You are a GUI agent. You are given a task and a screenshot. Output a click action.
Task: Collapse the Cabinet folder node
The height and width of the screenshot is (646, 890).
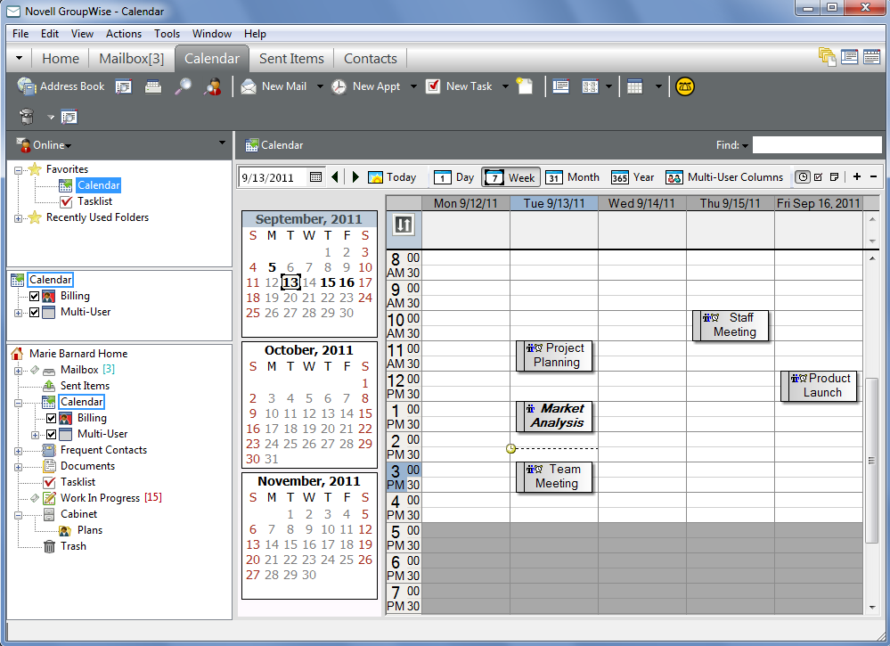click(18, 515)
